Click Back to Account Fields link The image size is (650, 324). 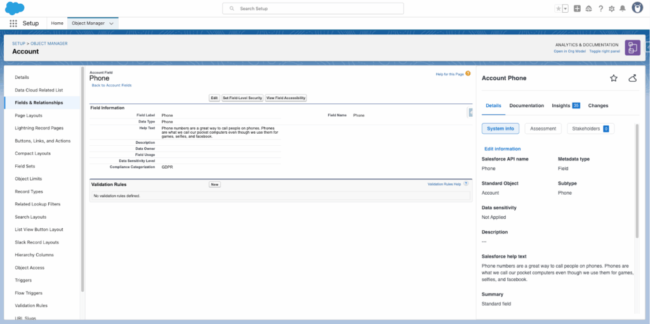(112, 85)
